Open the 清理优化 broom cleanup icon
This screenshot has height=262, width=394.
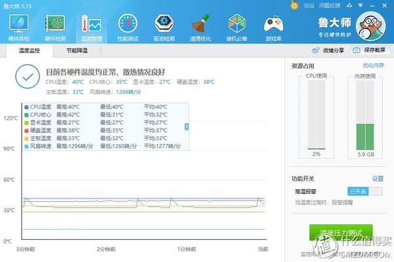[x=200, y=28]
